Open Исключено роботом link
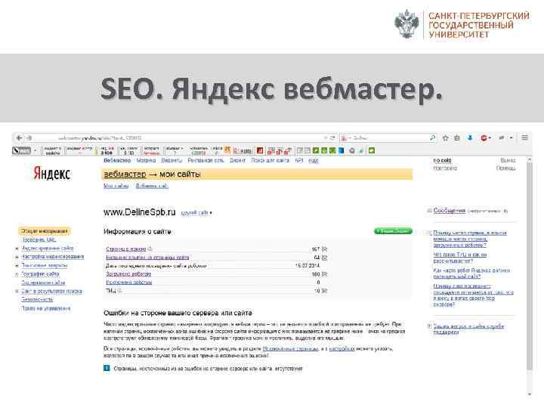Viewport: 544px width, 408px height. click(x=128, y=283)
